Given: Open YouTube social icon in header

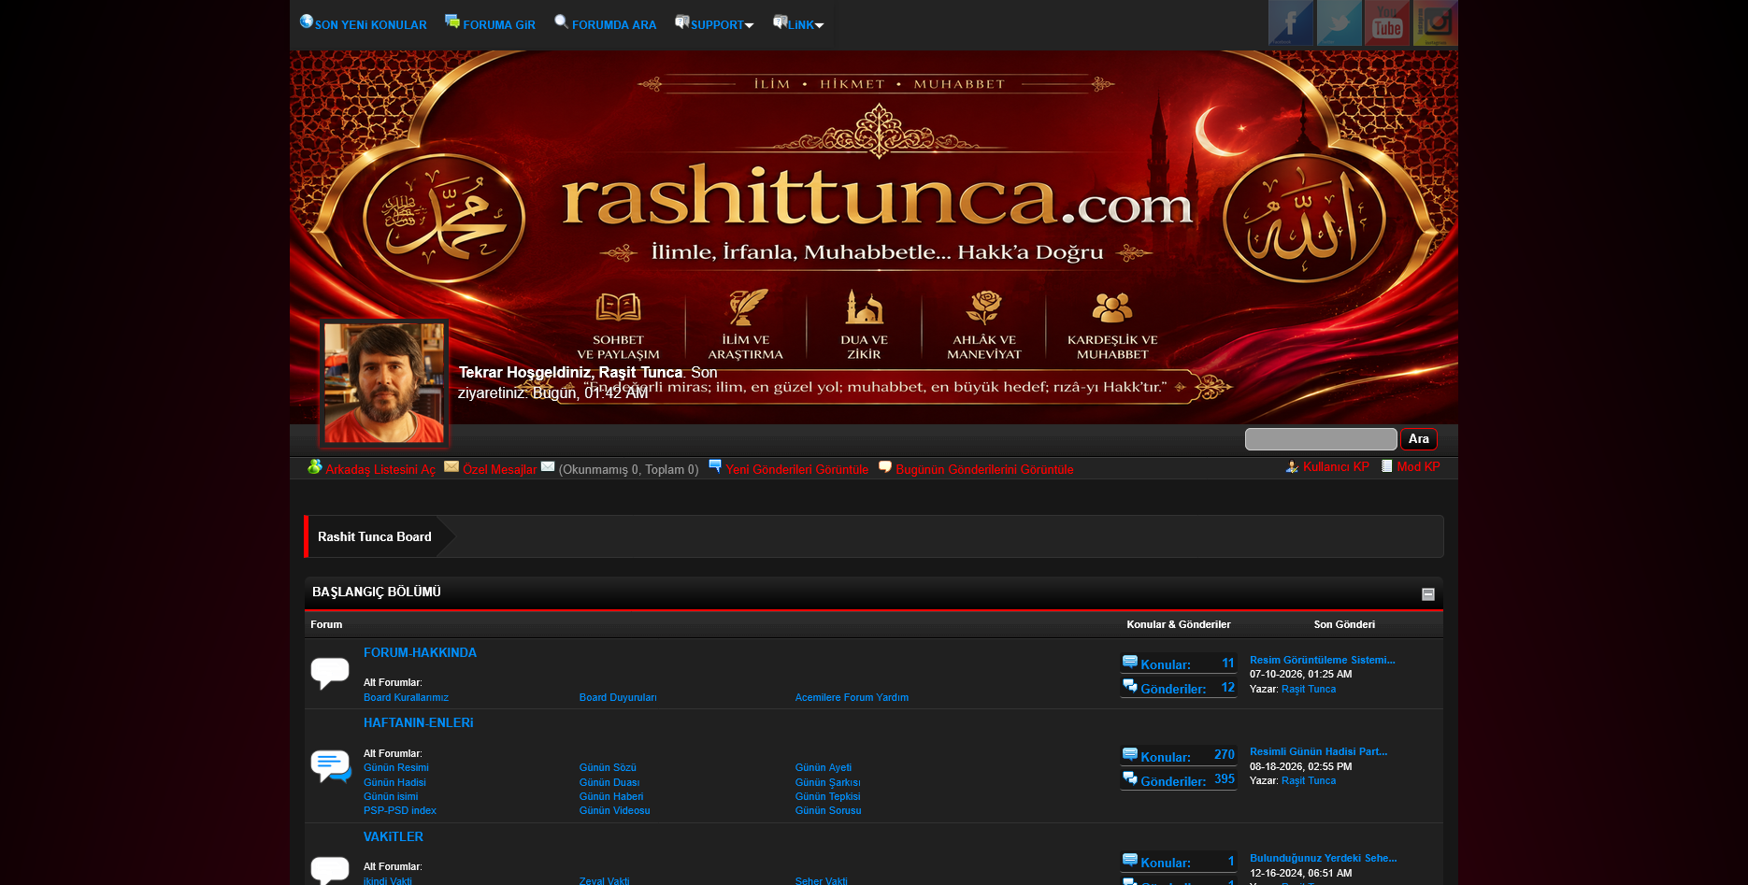Looking at the screenshot, I should [1387, 23].
